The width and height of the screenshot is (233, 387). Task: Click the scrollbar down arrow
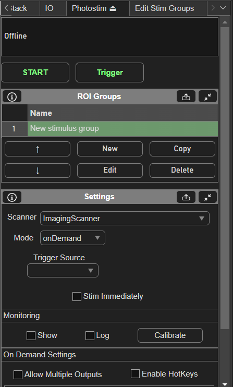click(x=225, y=384)
